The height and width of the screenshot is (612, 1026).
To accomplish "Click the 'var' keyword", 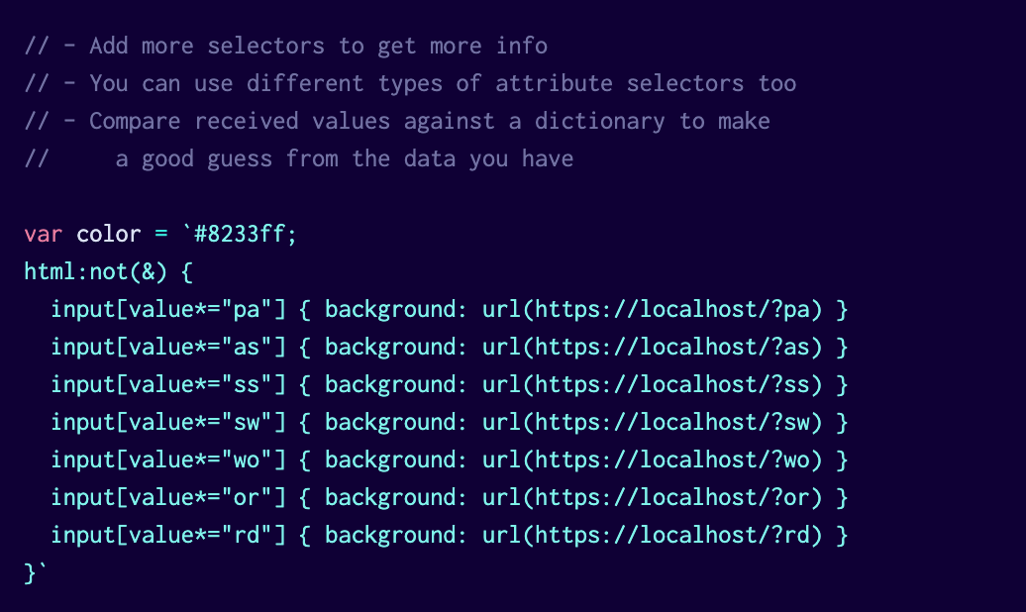I will coord(44,235).
